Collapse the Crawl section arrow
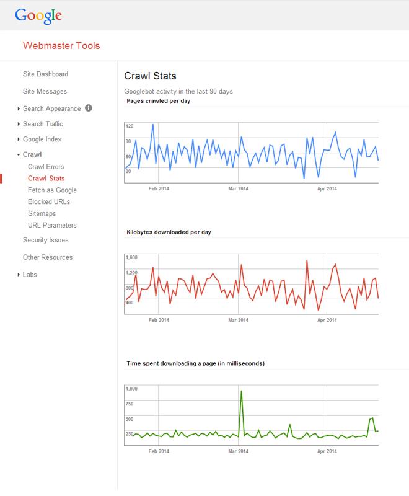 pos(19,154)
